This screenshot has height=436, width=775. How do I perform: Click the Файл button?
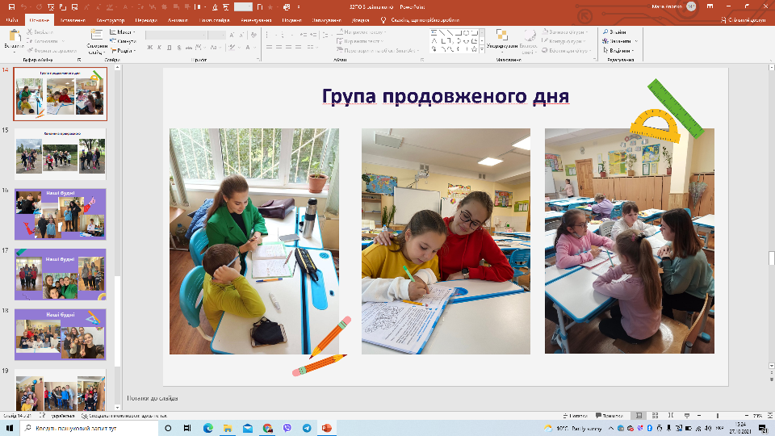(x=12, y=19)
